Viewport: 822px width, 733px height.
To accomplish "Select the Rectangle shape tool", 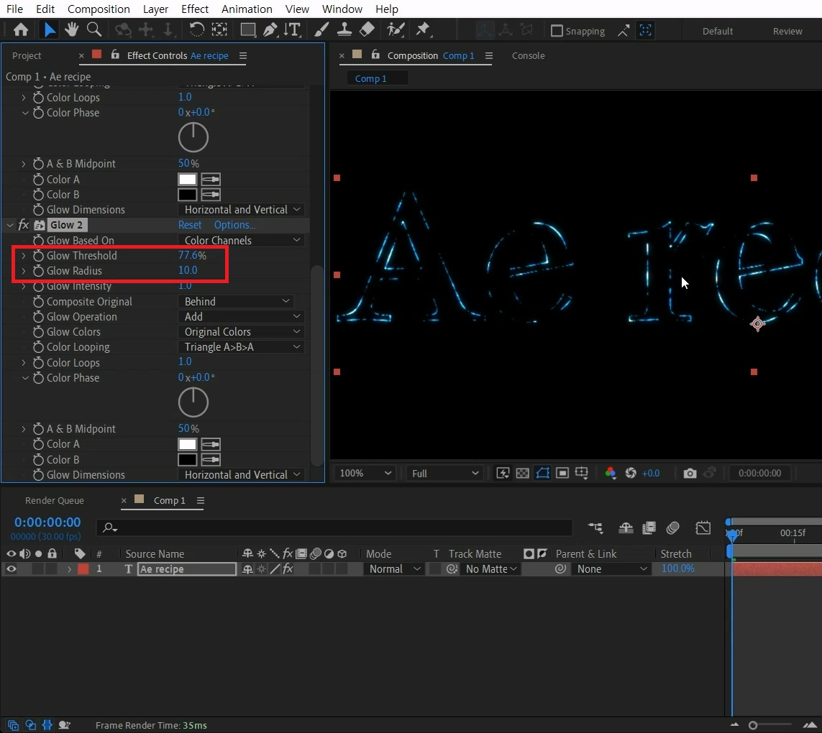I will 247,30.
